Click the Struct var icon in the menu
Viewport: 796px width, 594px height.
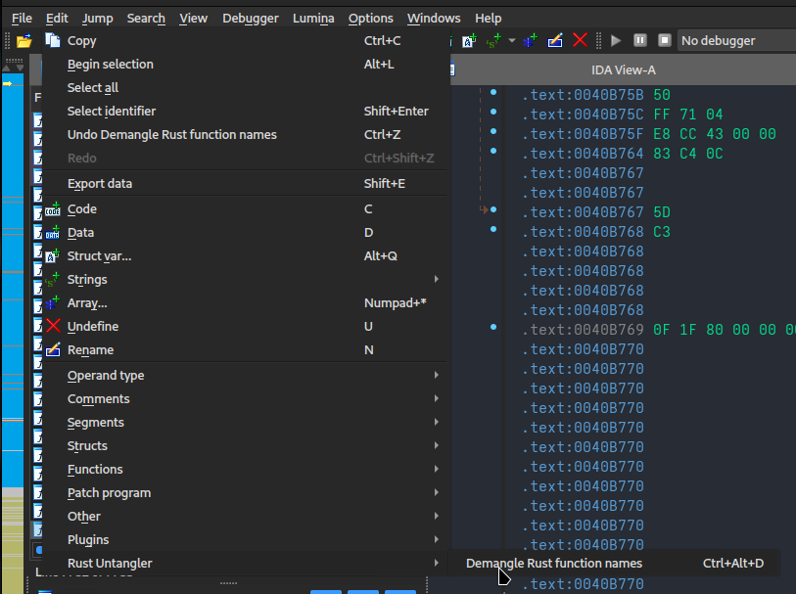53,255
